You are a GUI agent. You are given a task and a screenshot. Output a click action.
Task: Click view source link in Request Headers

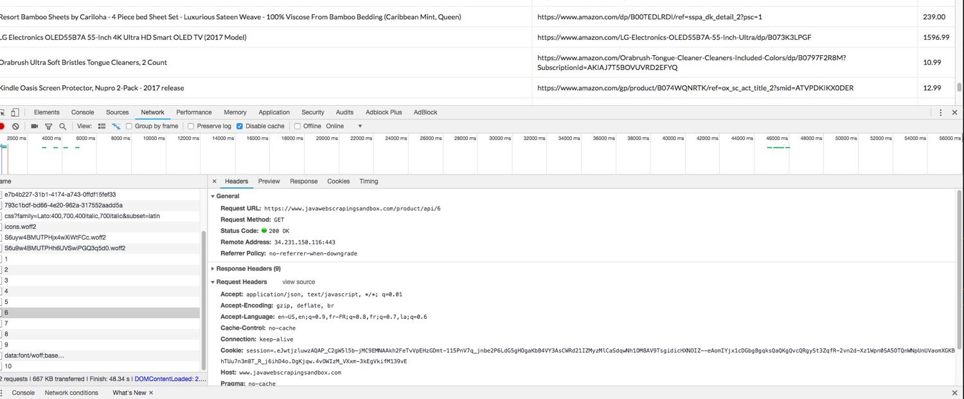pyautogui.click(x=298, y=282)
